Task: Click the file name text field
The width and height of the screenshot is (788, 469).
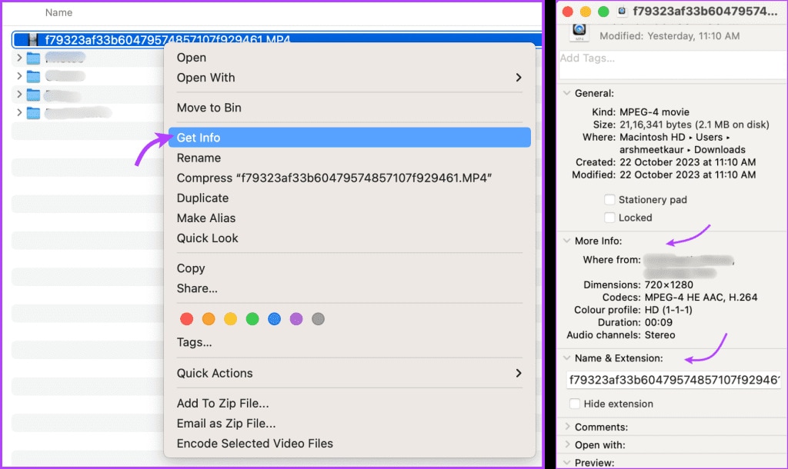Action: click(x=674, y=380)
